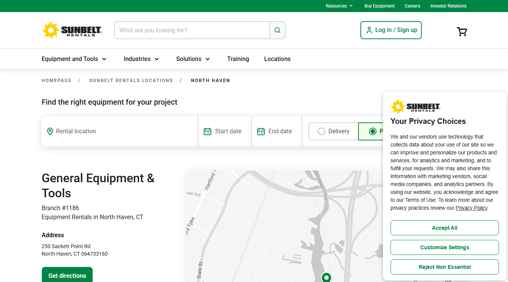Click Reject Non Essential button
Viewport: 508px width, 282px height.
tap(445, 267)
